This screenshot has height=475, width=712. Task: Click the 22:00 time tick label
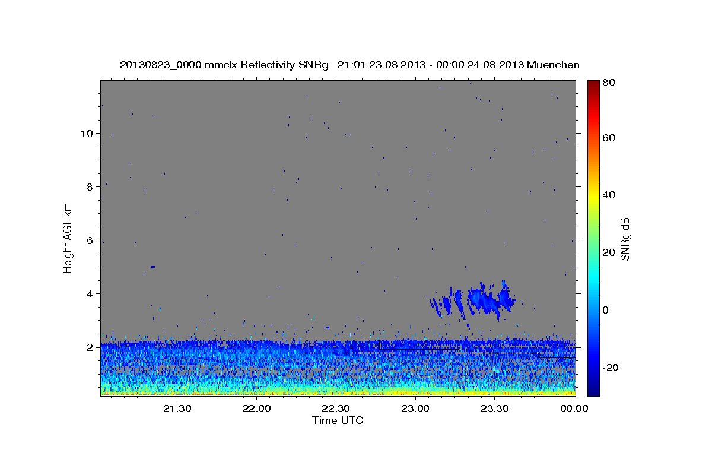pyautogui.click(x=257, y=409)
